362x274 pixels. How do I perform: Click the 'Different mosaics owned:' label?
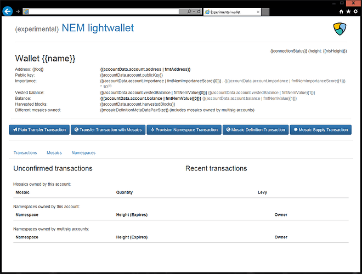38,110
